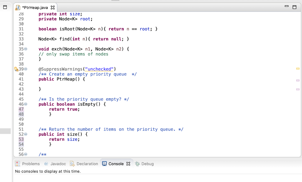Collapse the comment block starting at line 56
302x182 pixels.
tap(25, 154)
